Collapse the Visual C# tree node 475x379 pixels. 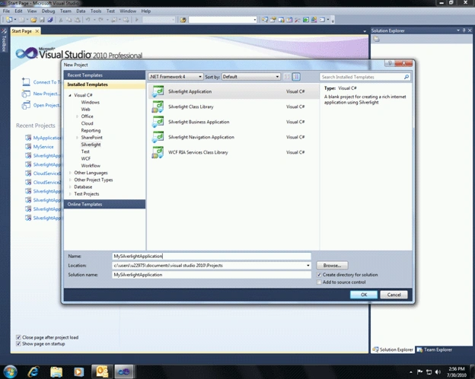[70, 95]
